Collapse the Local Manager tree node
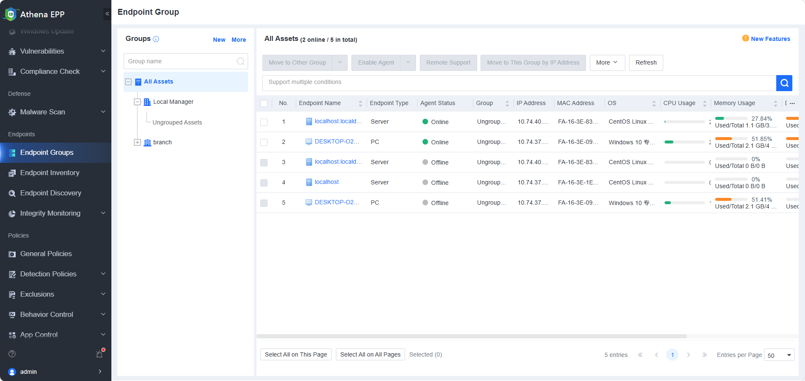805x381 pixels. click(137, 102)
